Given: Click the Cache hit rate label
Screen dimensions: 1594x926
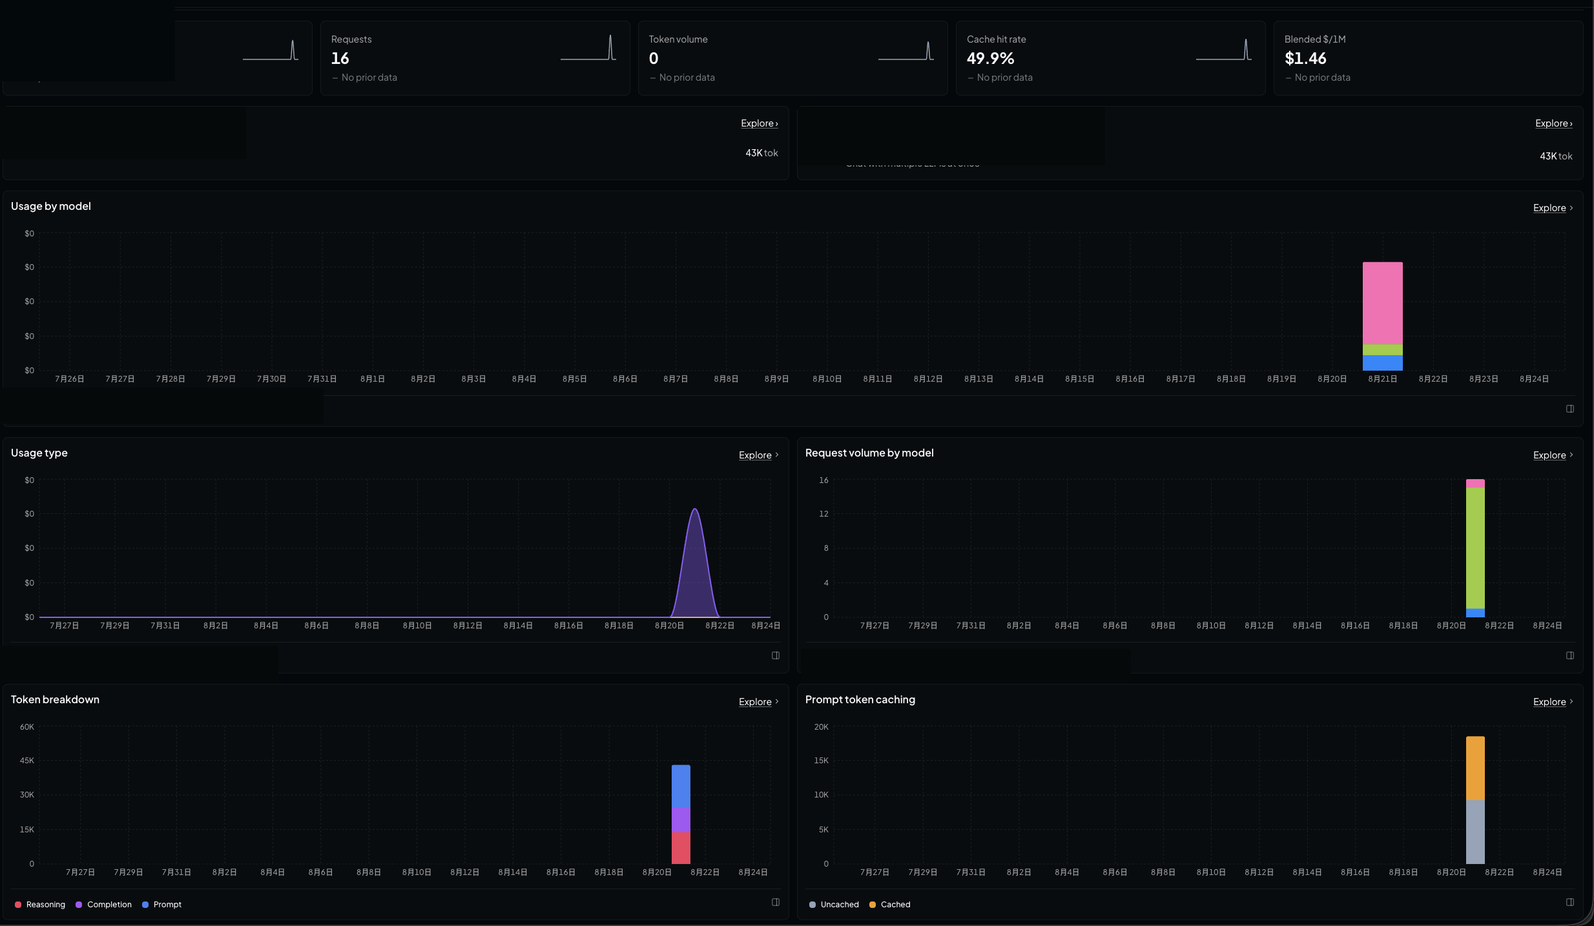Looking at the screenshot, I should click(x=996, y=39).
